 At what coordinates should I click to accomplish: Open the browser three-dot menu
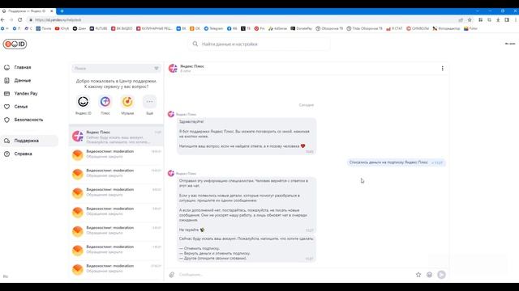pos(515,19)
